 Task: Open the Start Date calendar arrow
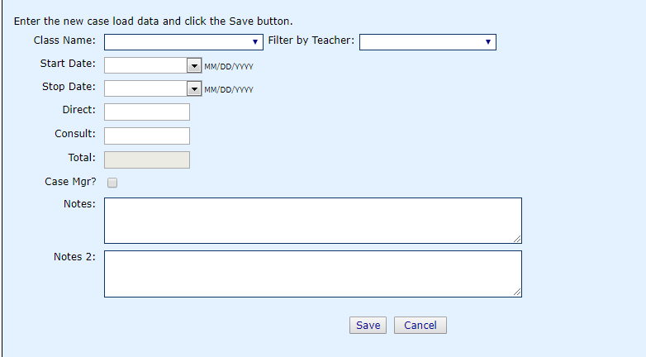pyautogui.click(x=194, y=65)
